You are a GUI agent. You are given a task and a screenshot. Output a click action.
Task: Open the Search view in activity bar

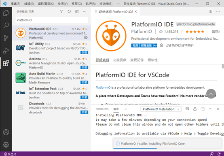(x=6, y=26)
